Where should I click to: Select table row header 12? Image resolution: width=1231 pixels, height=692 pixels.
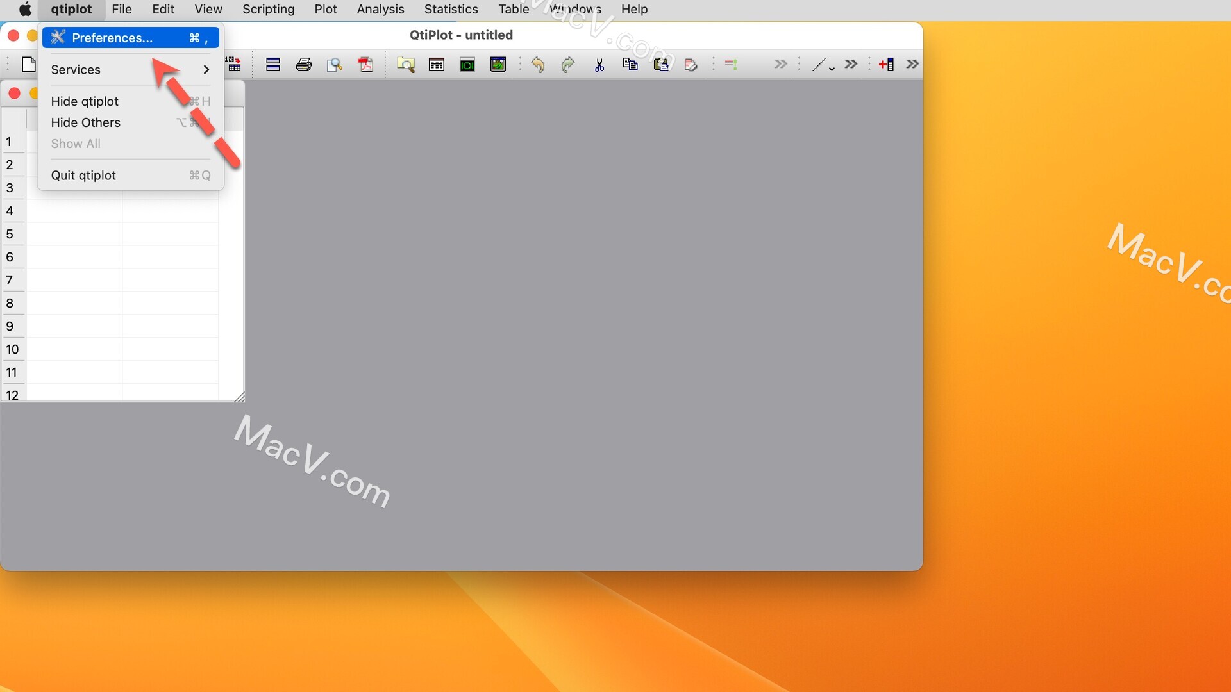pyautogui.click(x=12, y=394)
